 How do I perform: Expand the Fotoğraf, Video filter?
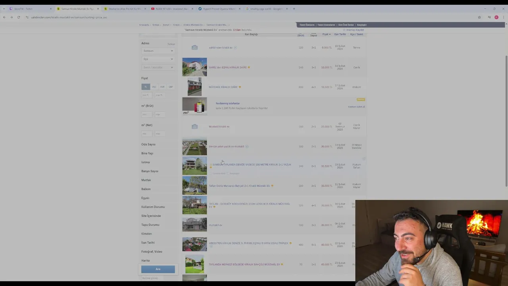152,251
